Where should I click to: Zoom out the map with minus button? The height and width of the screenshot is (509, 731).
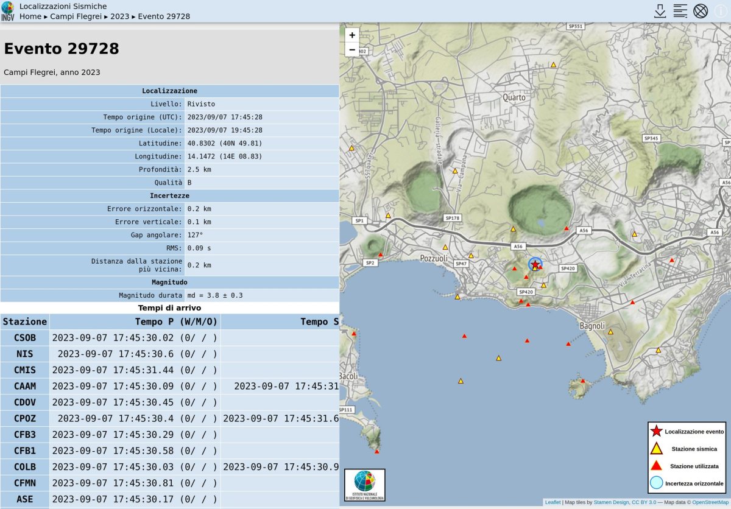[352, 50]
